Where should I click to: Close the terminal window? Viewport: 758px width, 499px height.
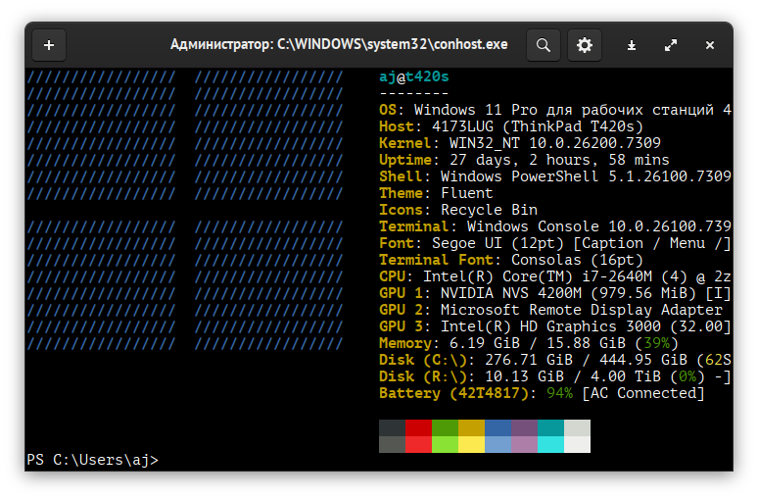pyautogui.click(x=710, y=45)
